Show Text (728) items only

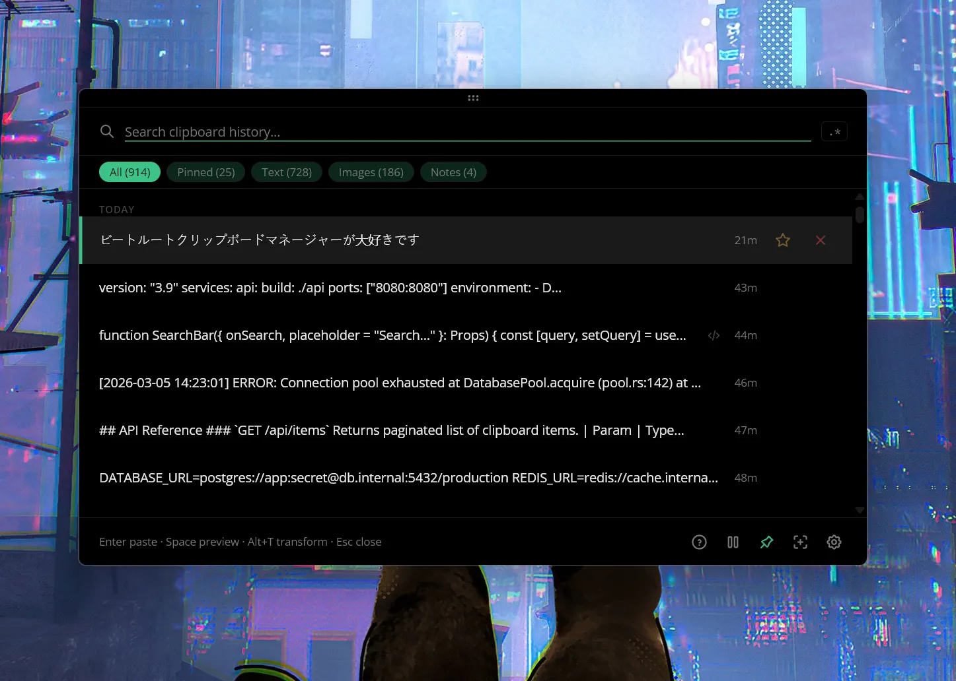pyautogui.click(x=286, y=172)
